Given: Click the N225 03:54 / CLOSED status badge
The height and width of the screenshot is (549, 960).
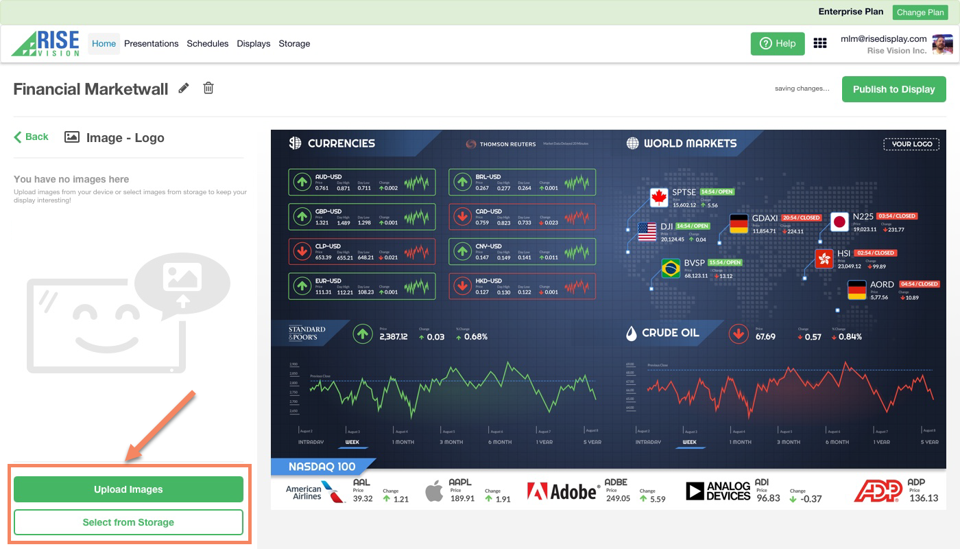Looking at the screenshot, I should (897, 216).
